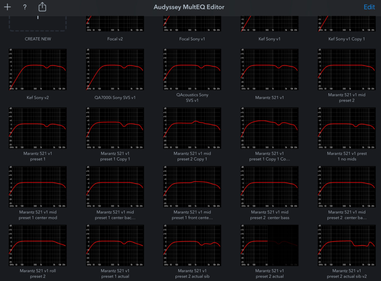Select the Marantz 521 v1 graph
The height and width of the screenshot is (281, 381).
pyautogui.click(x=269, y=70)
